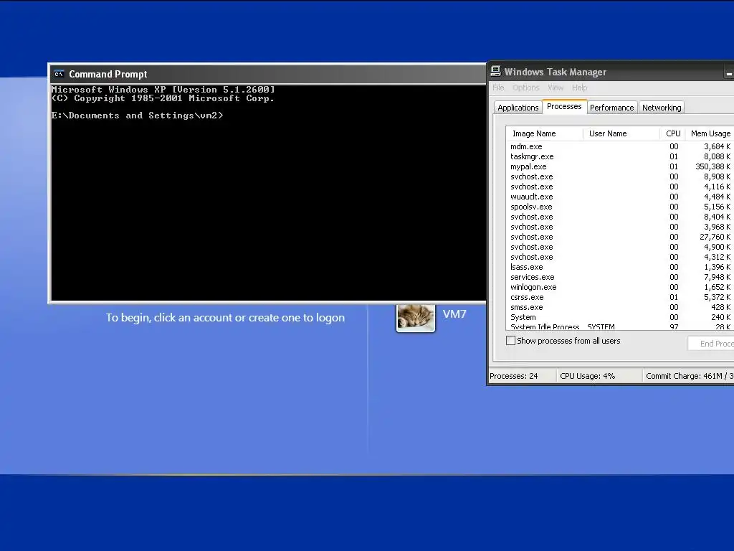734x551 pixels.
Task: Select the svchost.exe row using 8,404 K
Action: coord(620,217)
